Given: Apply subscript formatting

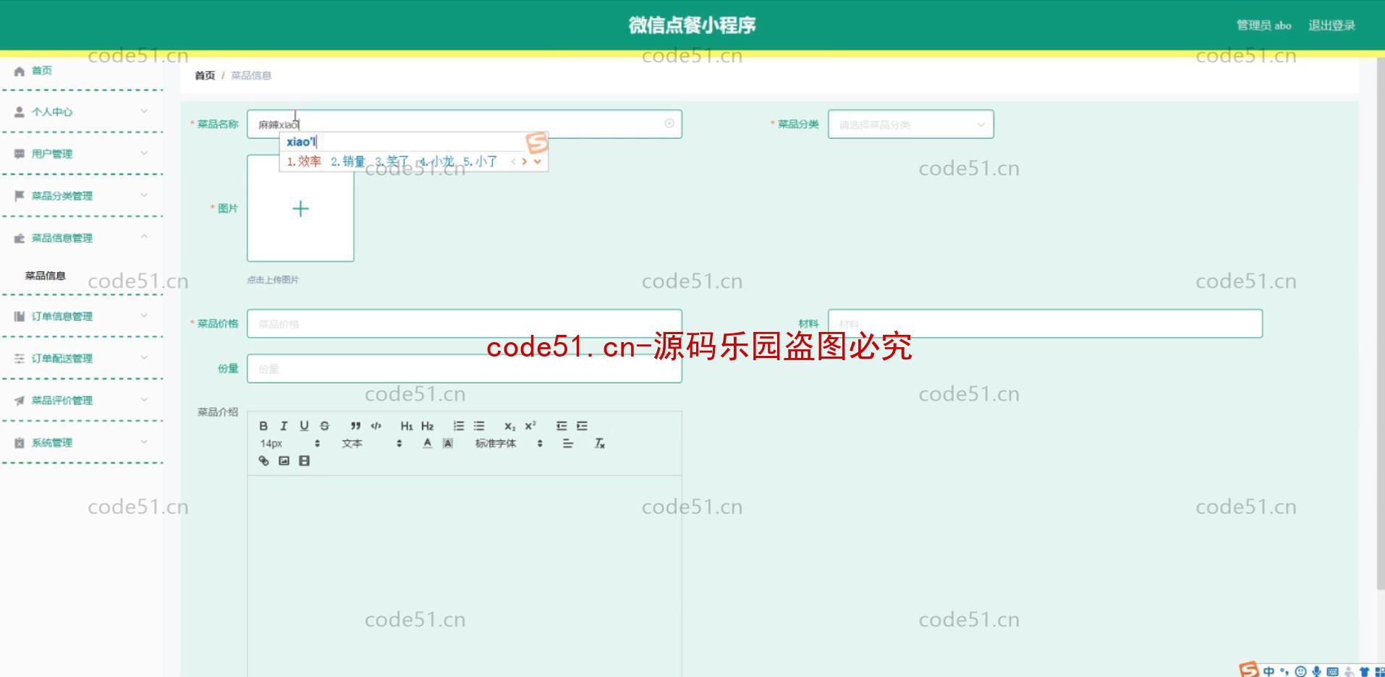Looking at the screenshot, I should click(509, 426).
